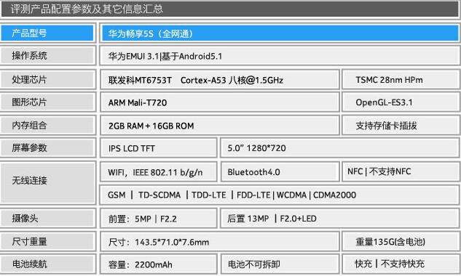
Task: Click the 'Bluetooth4.0' cell
Action: click(x=280, y=172)
